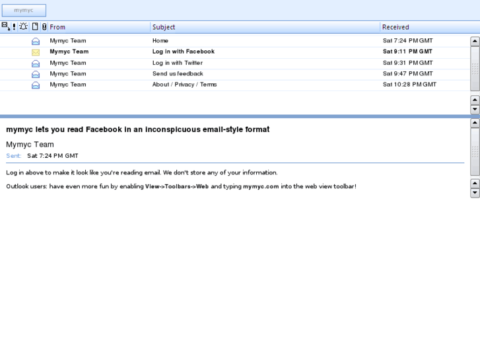Image resolution: width=480 pixels, height=360 pixels.
Task: Click Mymyc Team sender name in preview pane
Action: coord(30,144)
